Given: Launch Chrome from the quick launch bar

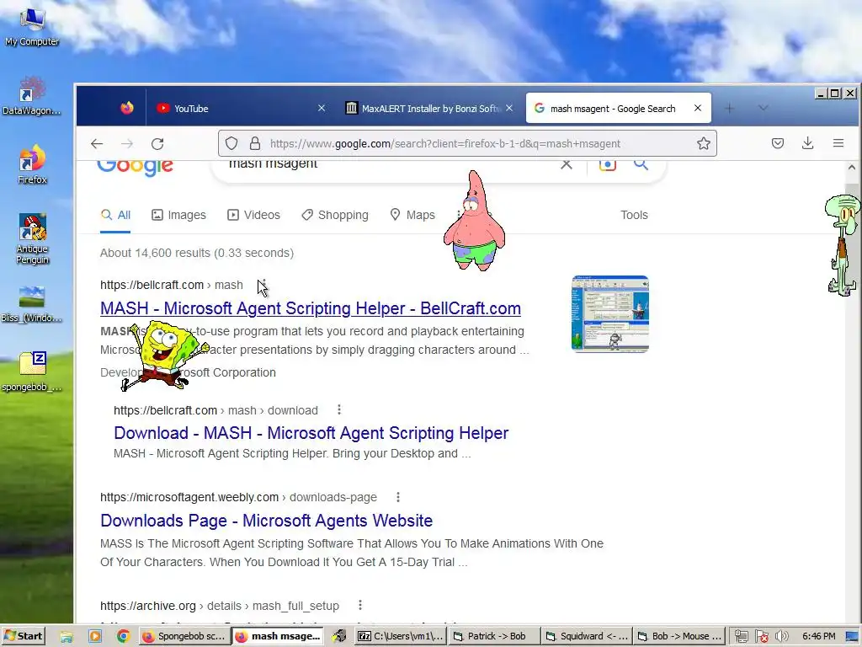Looking at the screenshot, I should pyautogui.click(x=123, y=637).
